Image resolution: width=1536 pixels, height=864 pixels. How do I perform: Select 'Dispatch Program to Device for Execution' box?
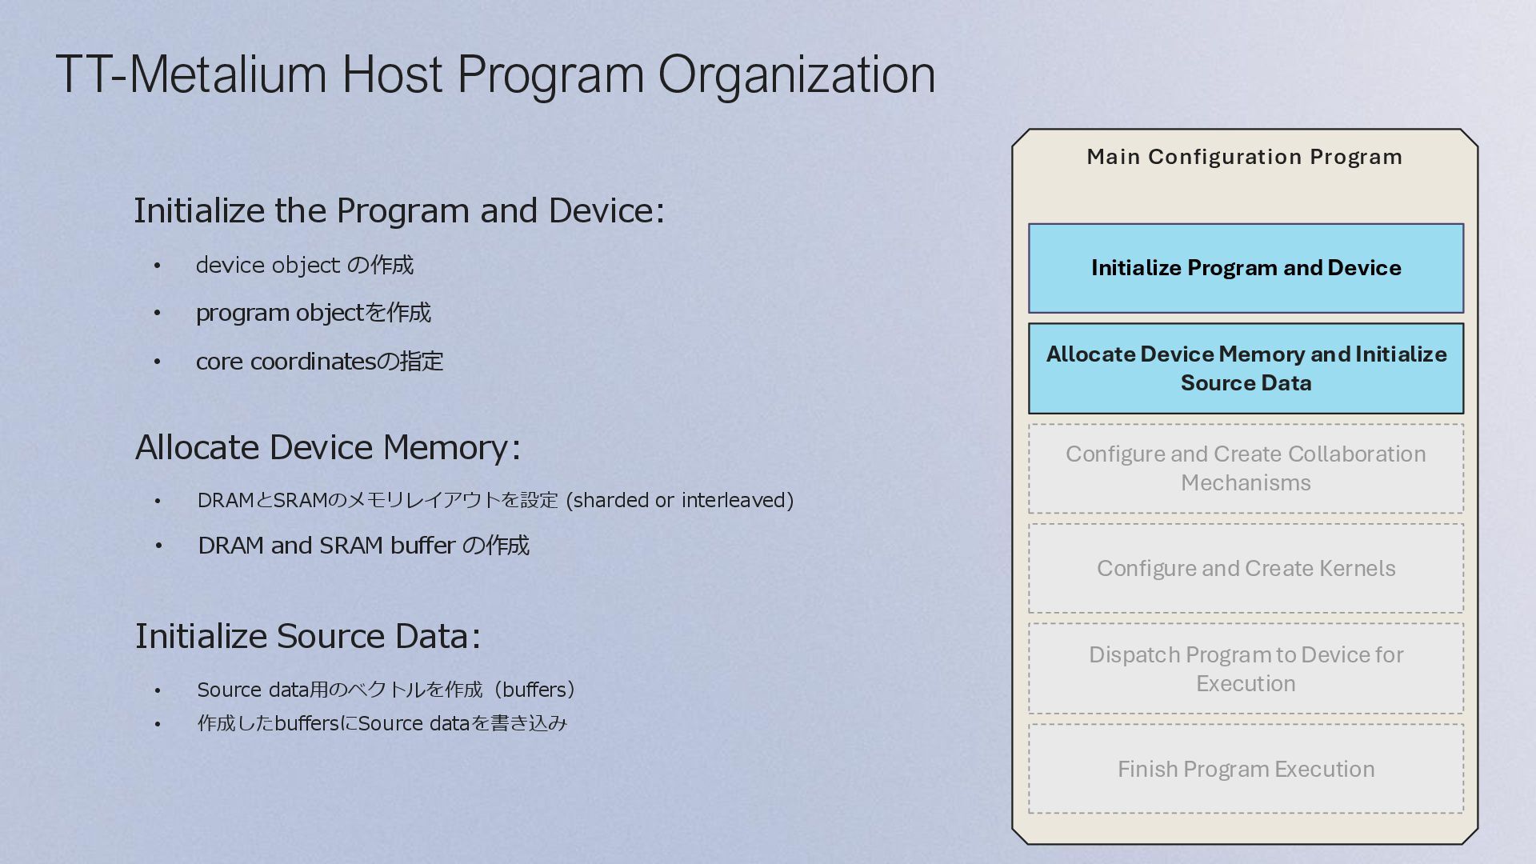[x=1246, y=669]
